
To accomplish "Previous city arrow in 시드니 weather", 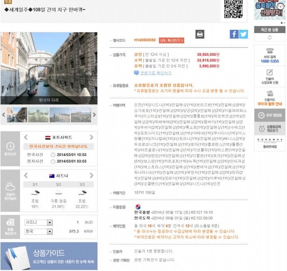I will (x=26, y=175).
